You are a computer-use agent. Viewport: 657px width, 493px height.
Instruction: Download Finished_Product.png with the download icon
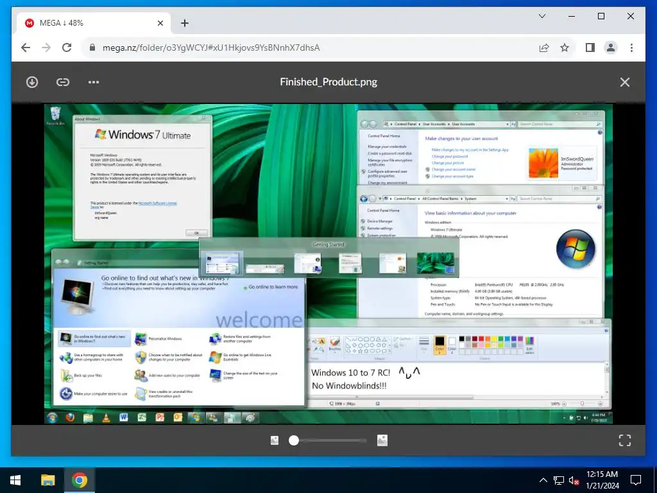(x=32, y=82)
